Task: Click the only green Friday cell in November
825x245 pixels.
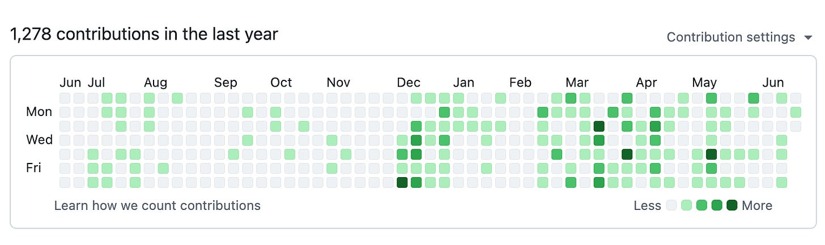Action: pos(332,168)
